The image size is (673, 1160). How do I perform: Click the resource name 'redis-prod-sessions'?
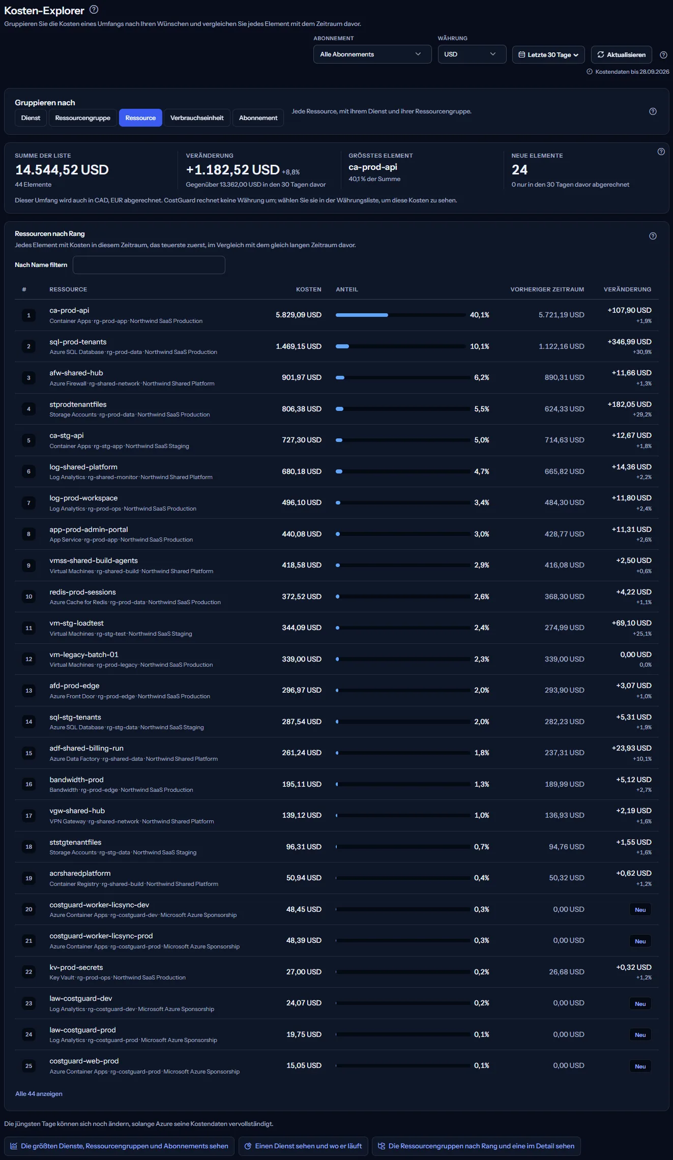tap(82, 592)
